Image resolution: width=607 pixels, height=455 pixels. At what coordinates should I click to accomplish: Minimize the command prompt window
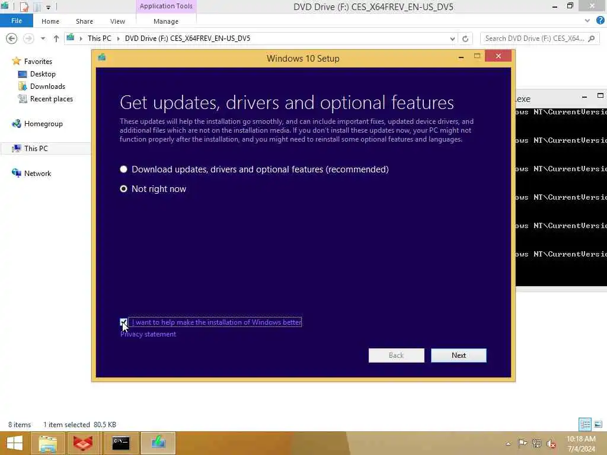pyautogui.click(x=584, y=97)
